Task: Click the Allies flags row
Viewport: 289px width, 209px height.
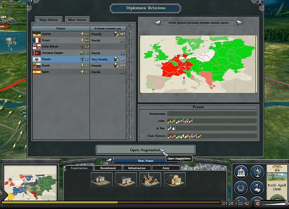Action: coord(212,121)
